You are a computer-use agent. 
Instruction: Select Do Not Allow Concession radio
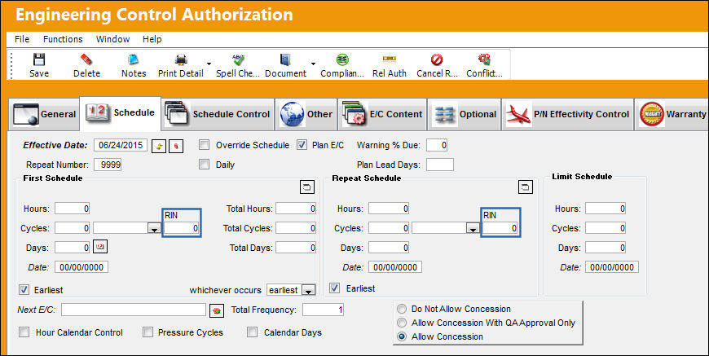(402, 309)
